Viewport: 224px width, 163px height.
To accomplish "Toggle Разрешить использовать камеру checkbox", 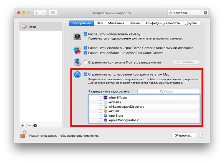I will click(85, 34).
